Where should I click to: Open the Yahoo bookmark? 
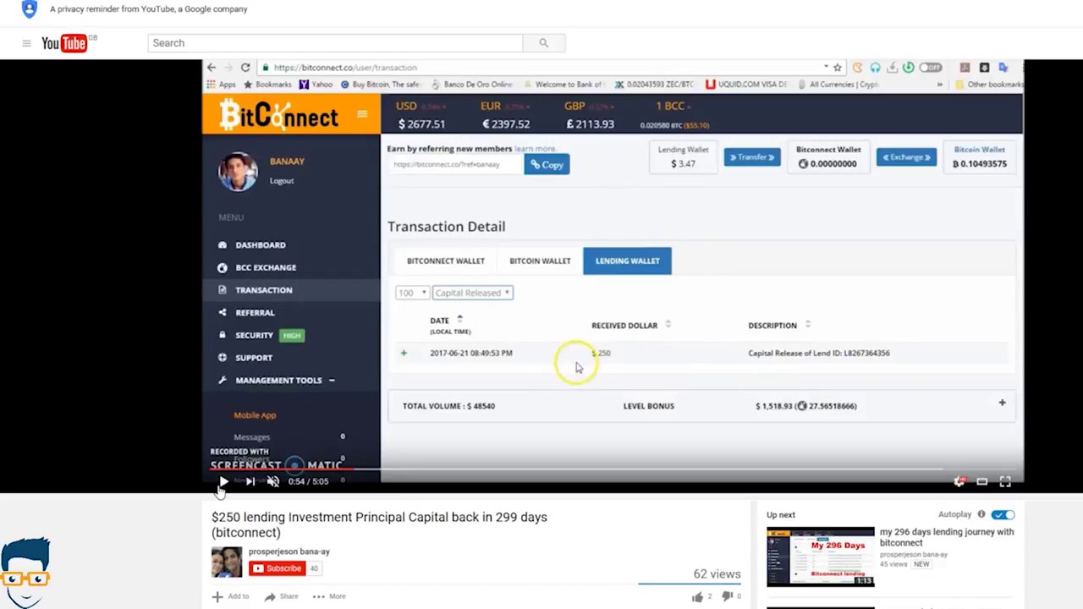316,85
